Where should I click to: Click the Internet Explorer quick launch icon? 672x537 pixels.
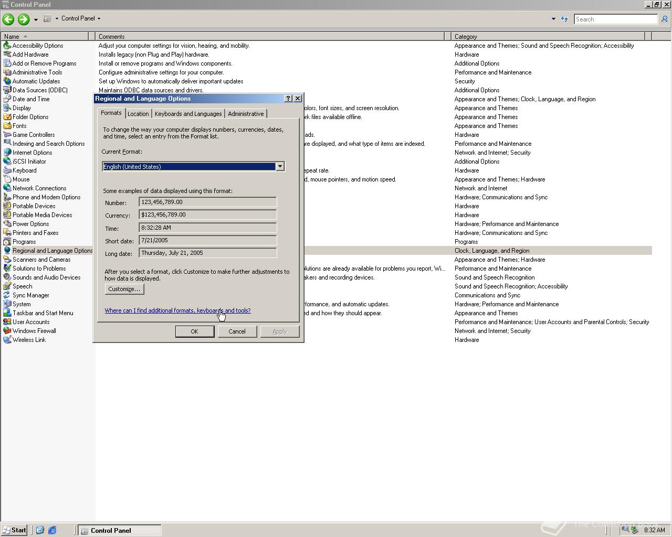52,530
